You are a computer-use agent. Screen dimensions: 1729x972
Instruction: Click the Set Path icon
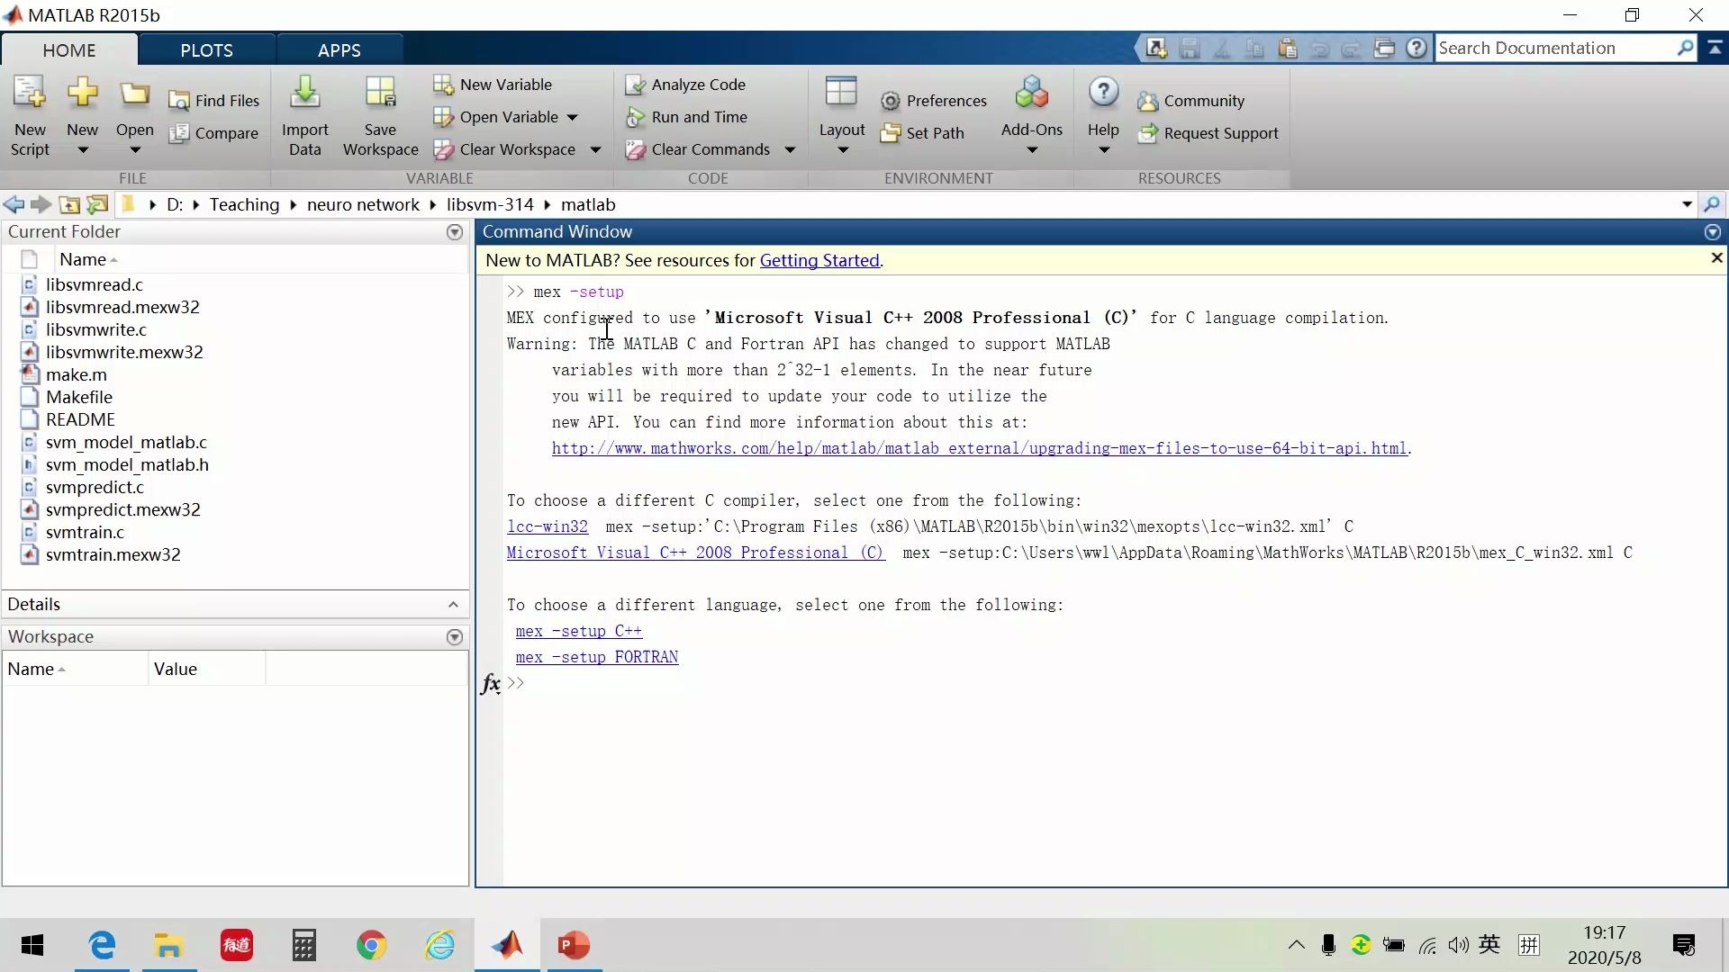pyautogui.click(x=891, y=133)
